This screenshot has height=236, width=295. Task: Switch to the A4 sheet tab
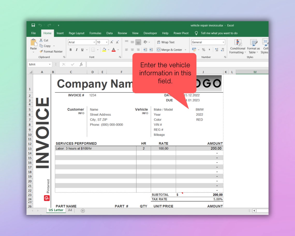[70, 210]
